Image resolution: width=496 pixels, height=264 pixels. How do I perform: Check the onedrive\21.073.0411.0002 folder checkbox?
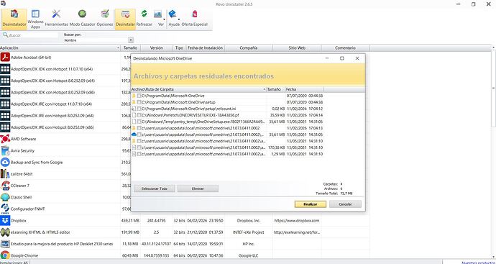[139, 128]
